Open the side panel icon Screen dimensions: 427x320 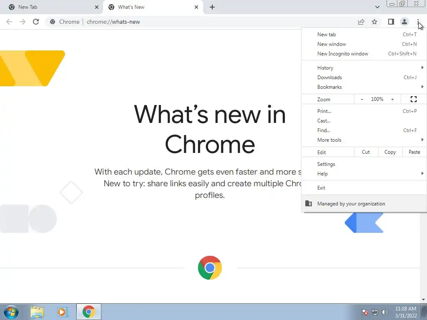[x=391, y=22]
